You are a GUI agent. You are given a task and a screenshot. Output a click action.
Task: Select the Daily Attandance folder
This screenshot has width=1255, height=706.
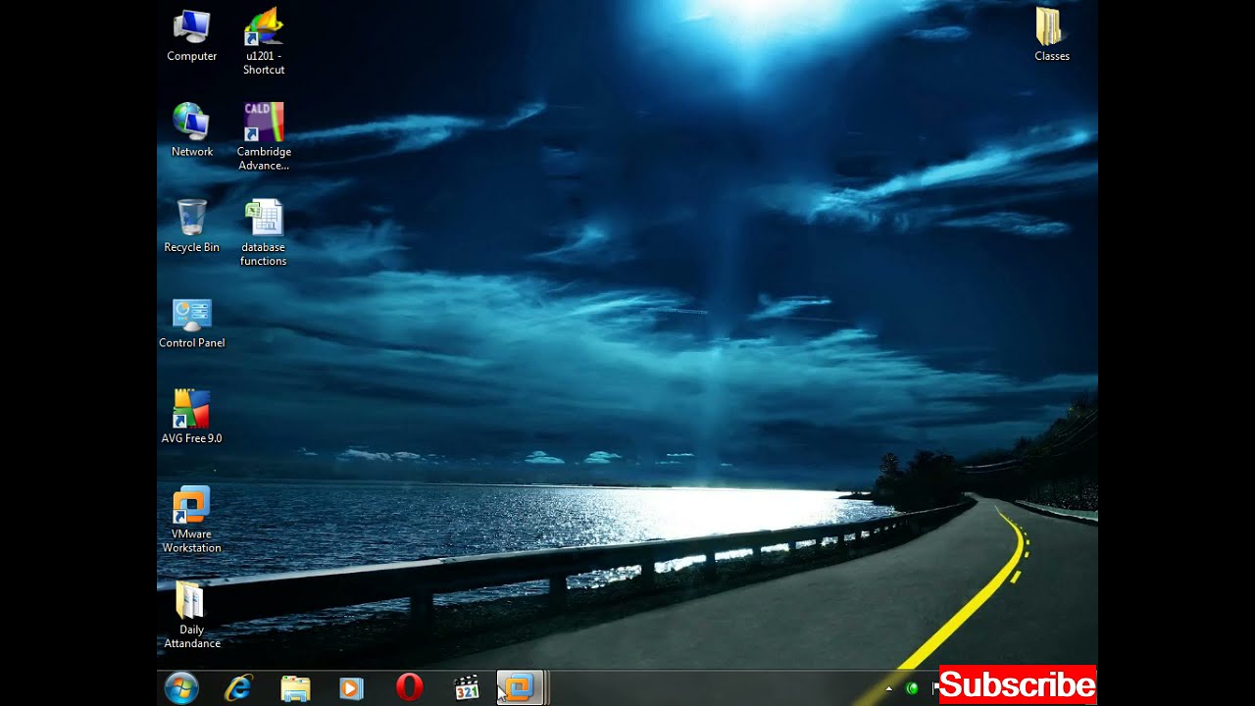click(x=192, y=615)
